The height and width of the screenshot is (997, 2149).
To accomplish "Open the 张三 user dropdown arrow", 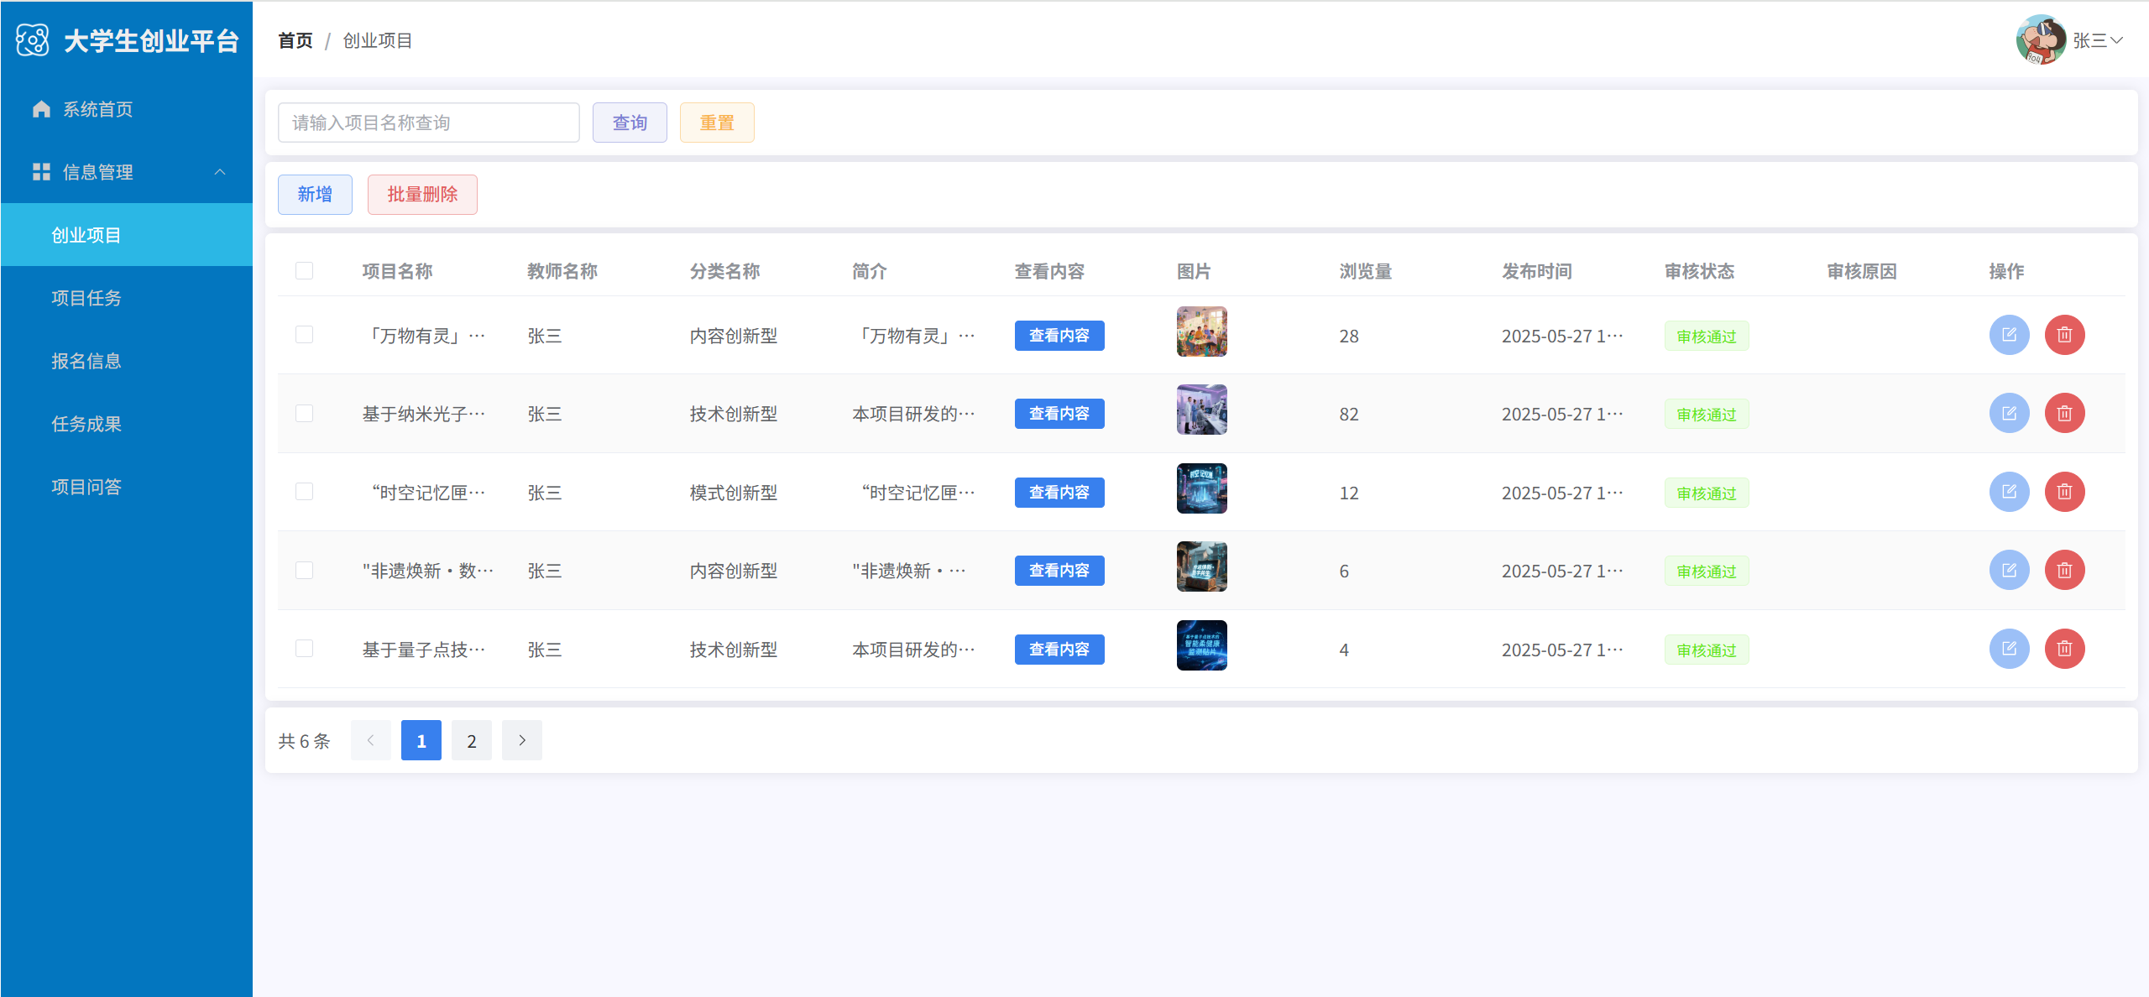I will (2117, 40).
